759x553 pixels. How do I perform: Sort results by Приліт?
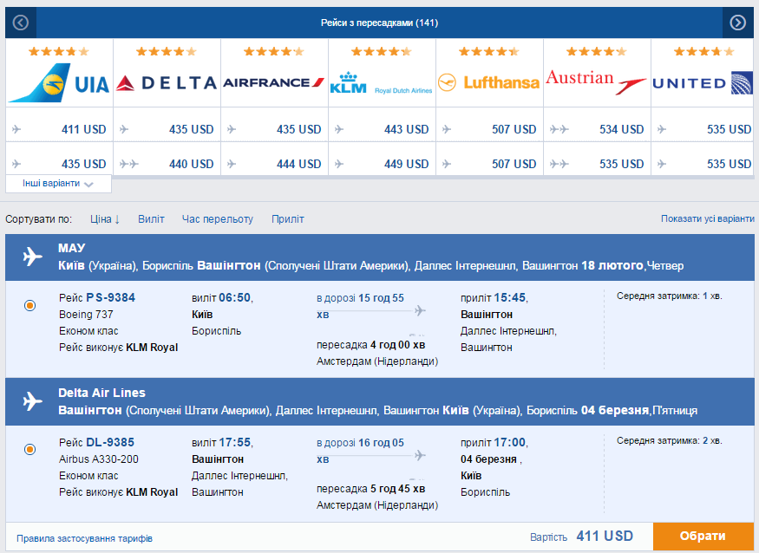coord(287,219)
